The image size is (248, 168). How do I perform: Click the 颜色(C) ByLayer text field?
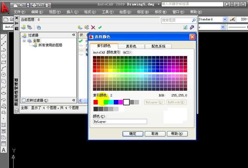click(120, 121)
